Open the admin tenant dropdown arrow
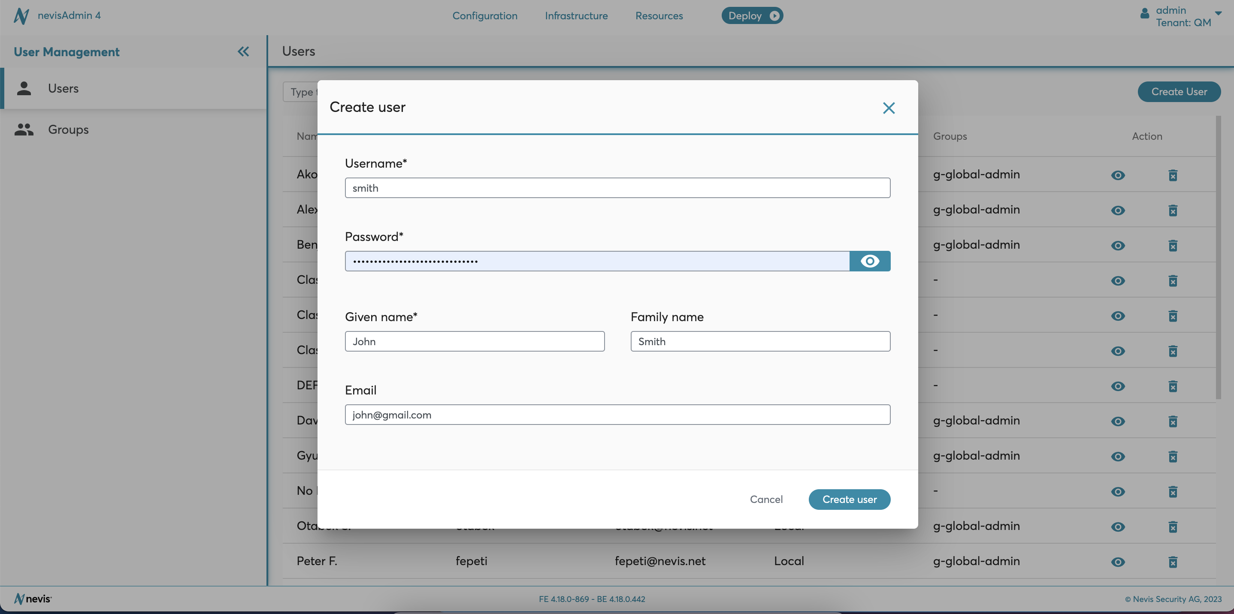1234x614 pixels. point(1218,13)
